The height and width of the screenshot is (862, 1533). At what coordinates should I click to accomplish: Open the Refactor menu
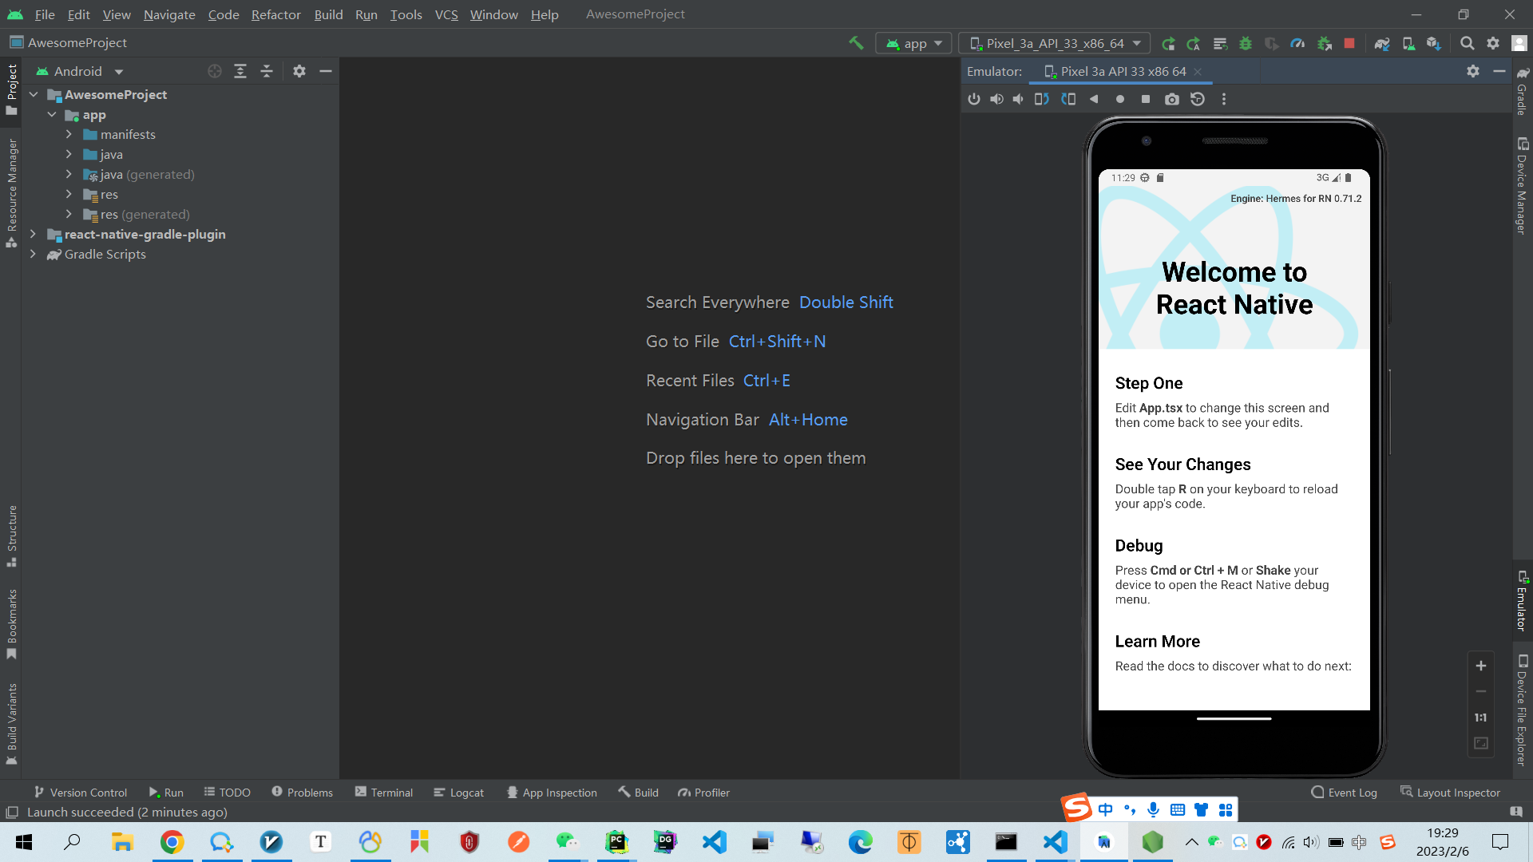[x=275, y=14]
